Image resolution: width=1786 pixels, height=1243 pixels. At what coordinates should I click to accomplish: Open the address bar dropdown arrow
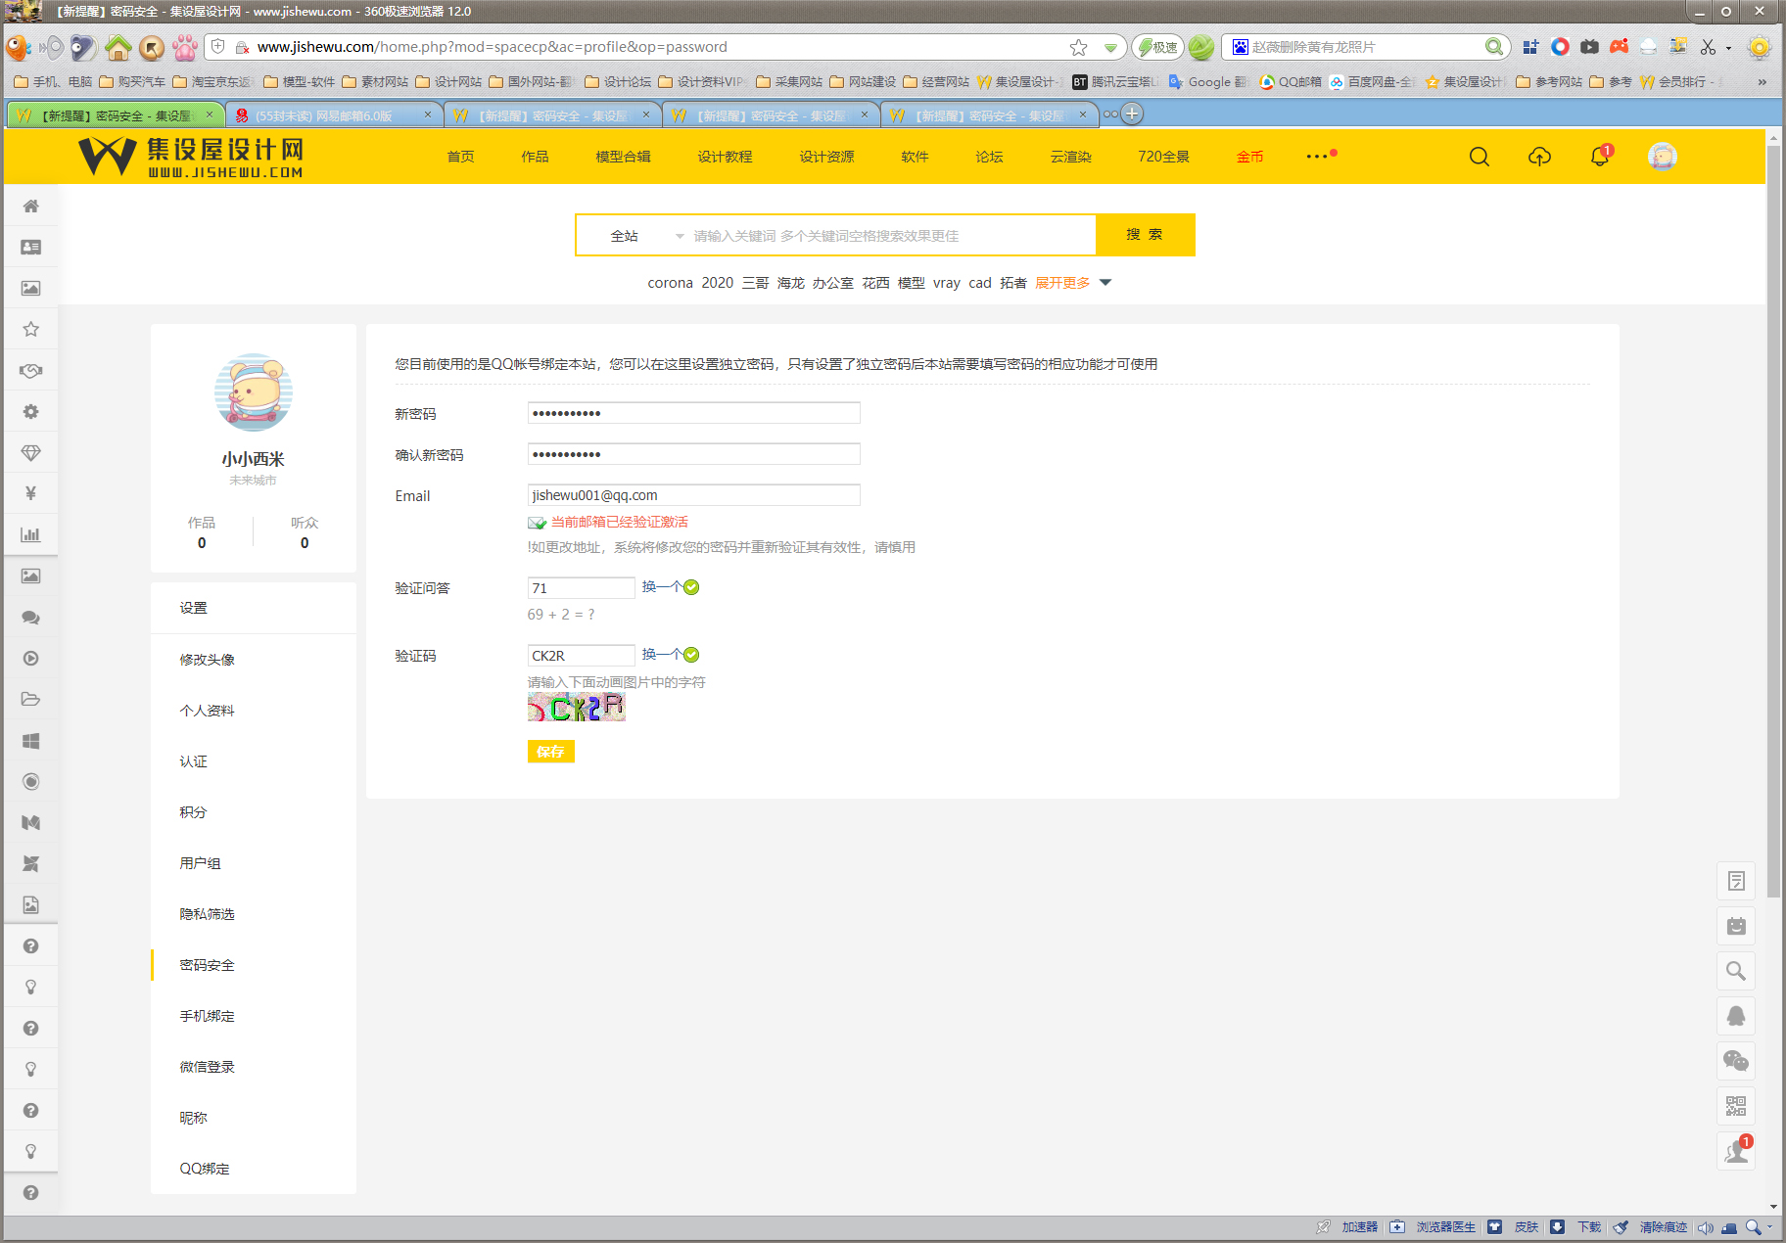[x=1110, y=47]
